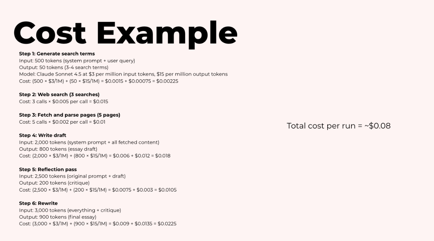Click the "Output: 200 tokens (critique)" line
Screen dimensions: 434x241
[x=54, y=183]
